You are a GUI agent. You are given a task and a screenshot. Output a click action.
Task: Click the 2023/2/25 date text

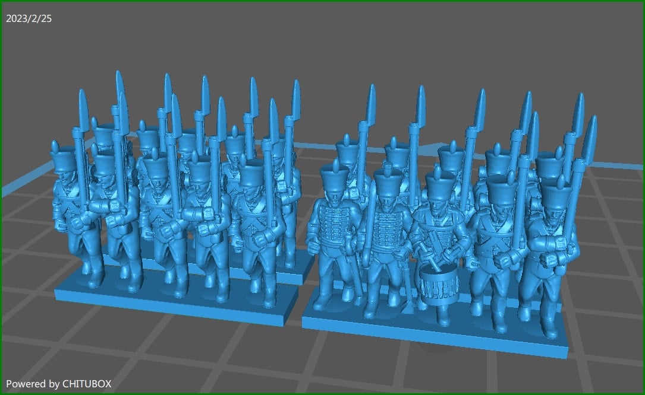[29, 19]
